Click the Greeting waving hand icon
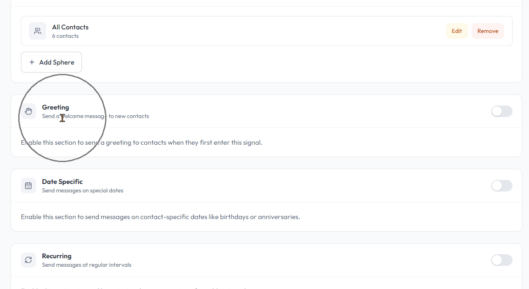The height and width of the screenshot is (289, 529). pyautogui.click(x=28, y=111)
